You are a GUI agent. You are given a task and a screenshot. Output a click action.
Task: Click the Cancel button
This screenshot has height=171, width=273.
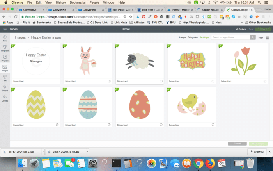pyautogui.click(x=237, y=144)
